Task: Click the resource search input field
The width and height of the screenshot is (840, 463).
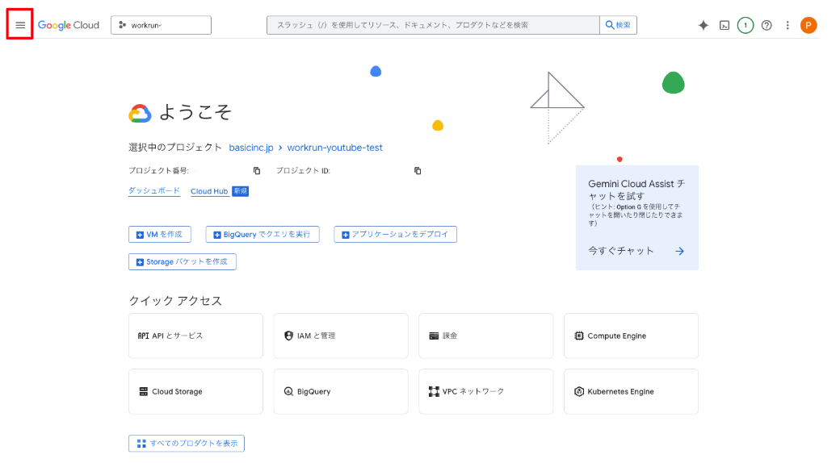Action: coord(434,25)
